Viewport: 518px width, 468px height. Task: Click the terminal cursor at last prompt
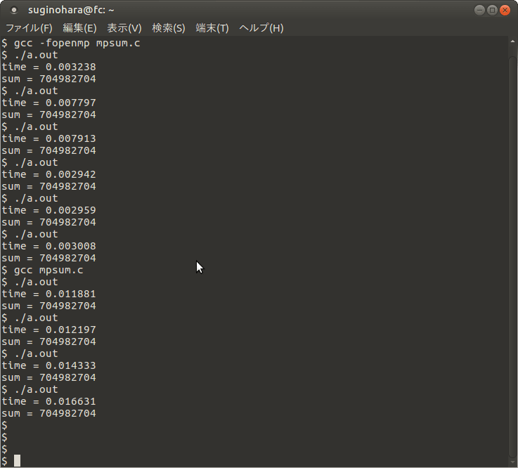point(17,461)
